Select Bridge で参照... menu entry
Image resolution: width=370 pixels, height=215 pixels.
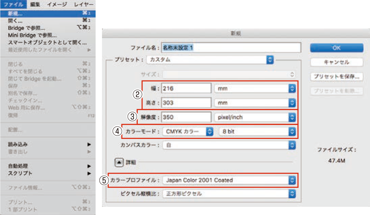pos(48,28)
